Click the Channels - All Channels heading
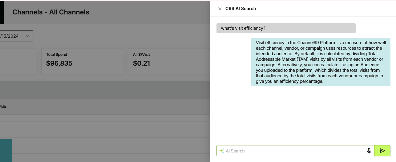The height and width of the screenshot is (162, 396). click(51, 12)
